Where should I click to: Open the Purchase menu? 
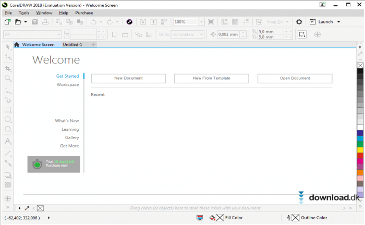click(84, 13)
